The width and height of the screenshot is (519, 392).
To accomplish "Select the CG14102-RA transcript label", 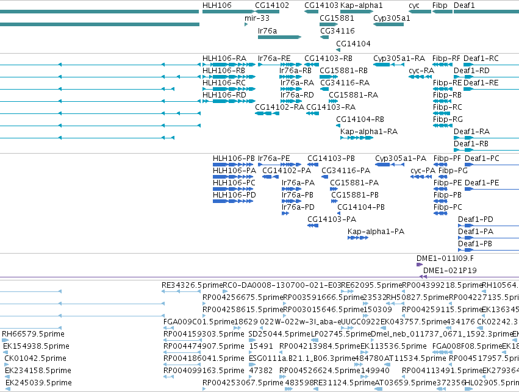I will pos(279,107).
